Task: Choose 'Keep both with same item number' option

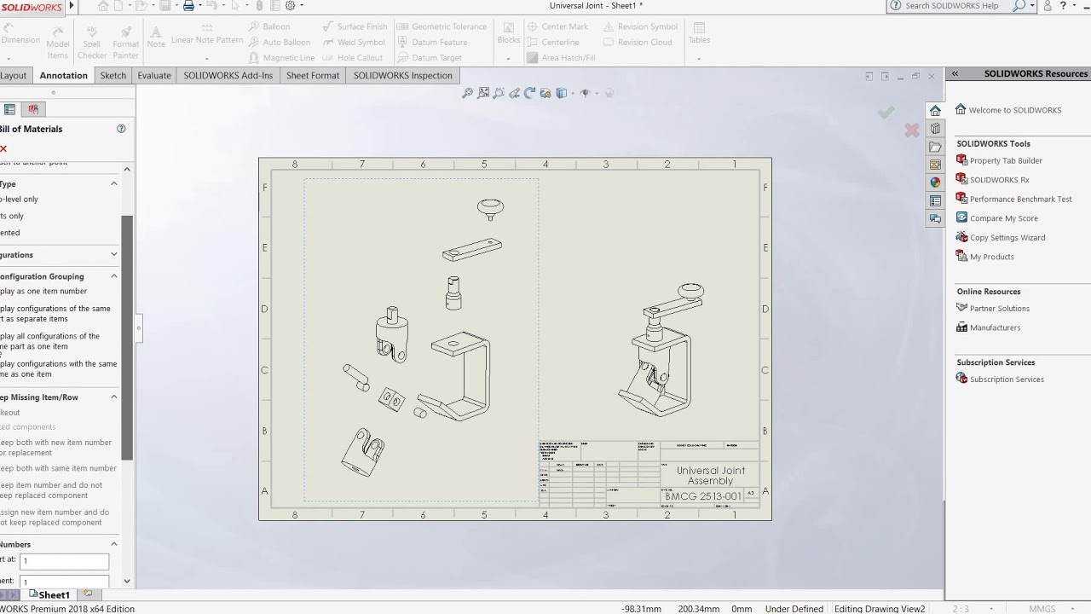Action: (58, 468)
